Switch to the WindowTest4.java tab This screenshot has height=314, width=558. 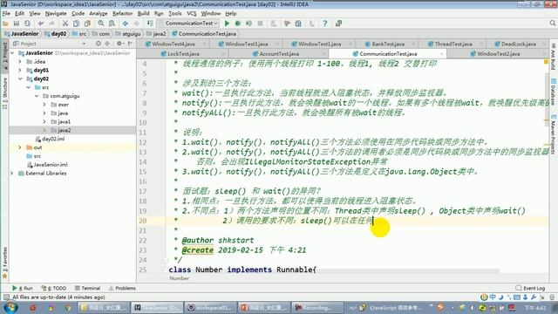point(174,44)
